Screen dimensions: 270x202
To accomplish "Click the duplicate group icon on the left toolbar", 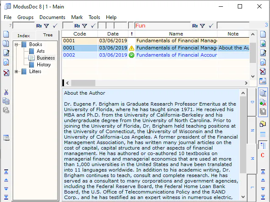I will (6, 44).
